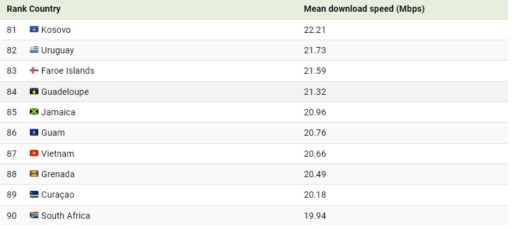Click the South Africa flag icon
The height and width of the screenshot is (228, 513).
click(x=34, y=215)
